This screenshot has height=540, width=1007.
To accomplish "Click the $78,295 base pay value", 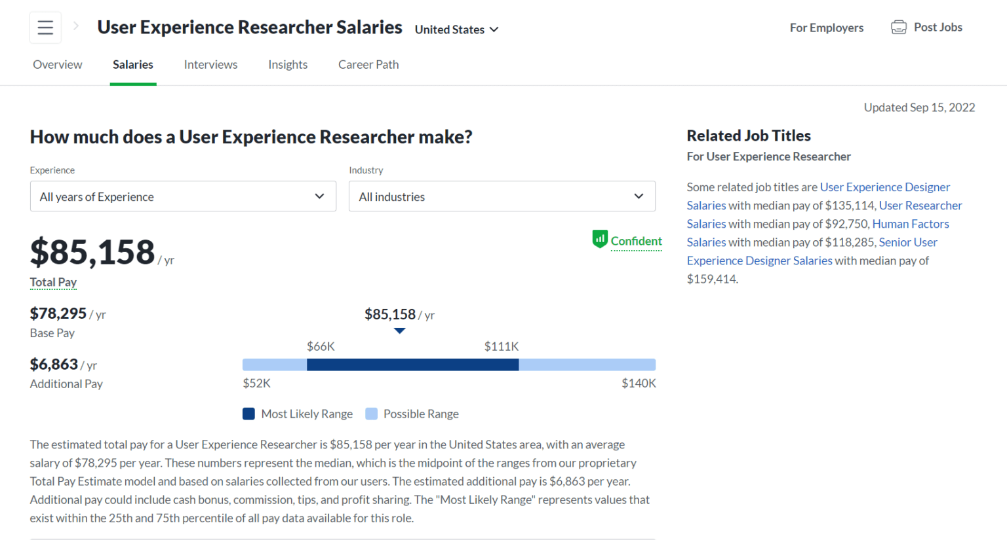I will 58,314.
